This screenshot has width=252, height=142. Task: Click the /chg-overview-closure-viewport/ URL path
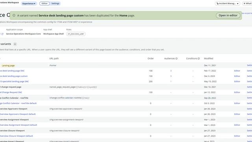tap(65, 131)
